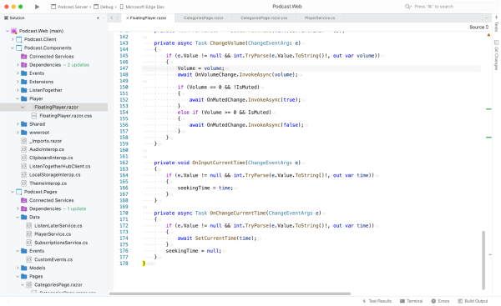Click the editor warning triangle indicator
This screenshot has height=306, width=501.
[488, 35]
